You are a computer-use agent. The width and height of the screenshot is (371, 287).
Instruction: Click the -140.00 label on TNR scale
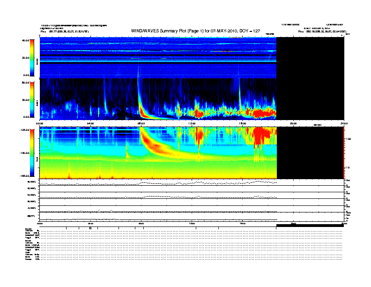[x=24, y=153]
